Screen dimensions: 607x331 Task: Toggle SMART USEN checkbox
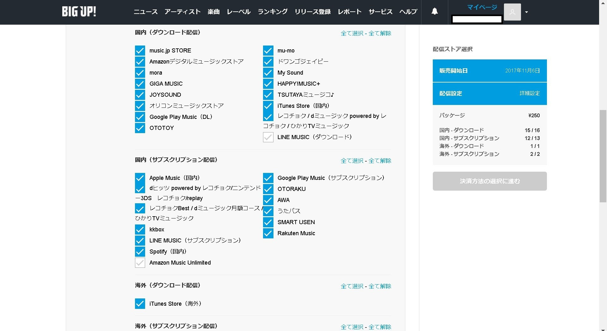click(268, 222)
